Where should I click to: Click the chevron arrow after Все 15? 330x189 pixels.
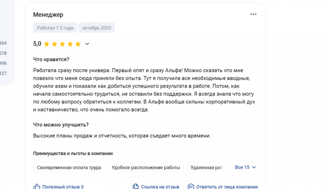[254, 168]
